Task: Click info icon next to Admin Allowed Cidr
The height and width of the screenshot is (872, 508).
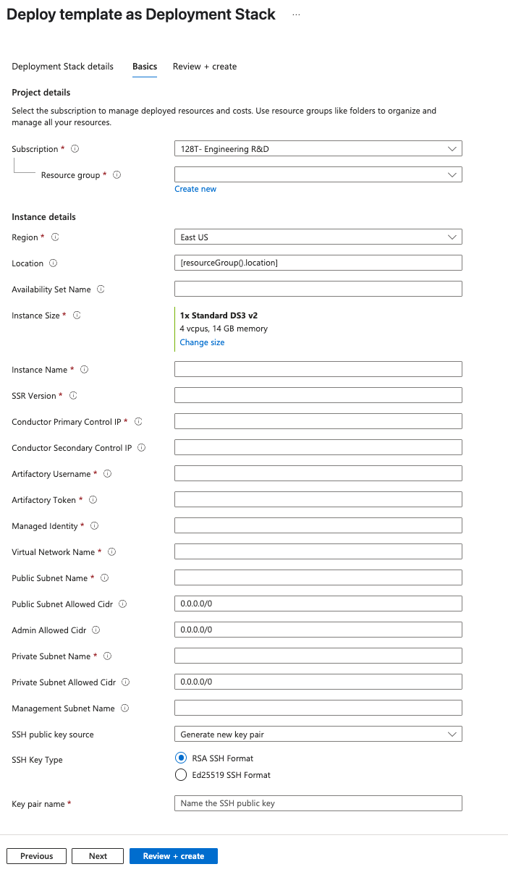Action: click(96, 630)
